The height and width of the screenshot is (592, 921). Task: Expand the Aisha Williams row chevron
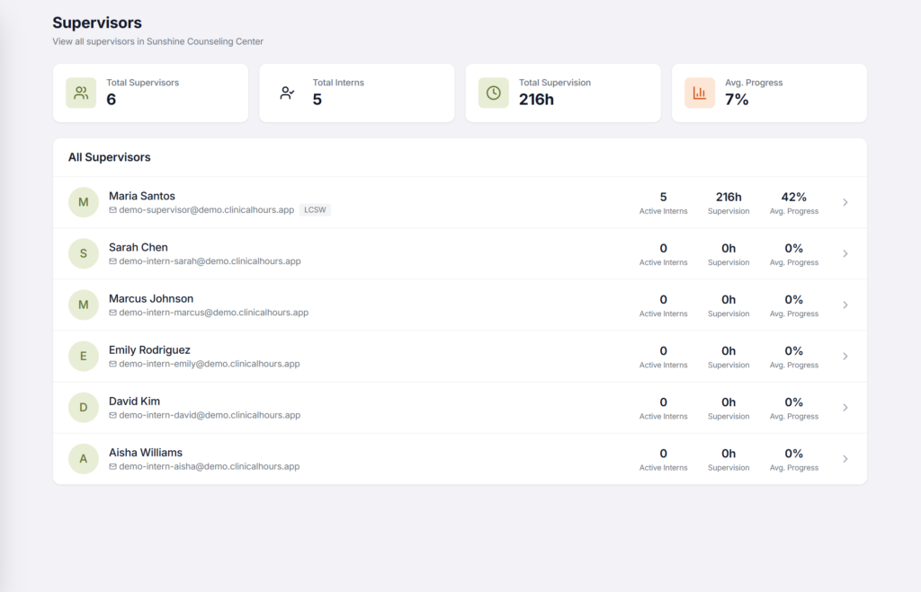[x=845, y=458]
